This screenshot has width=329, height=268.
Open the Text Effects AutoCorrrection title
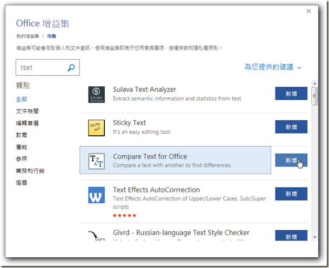pos(156,190)
